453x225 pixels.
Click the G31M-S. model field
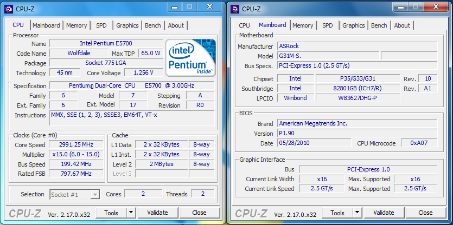[328, 56]
